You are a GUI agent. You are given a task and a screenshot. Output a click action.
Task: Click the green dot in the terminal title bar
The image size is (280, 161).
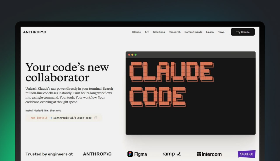pyautogui.click(x=136, y=55)
